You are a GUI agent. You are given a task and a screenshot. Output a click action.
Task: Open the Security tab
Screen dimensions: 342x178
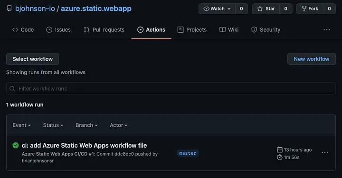266,30
